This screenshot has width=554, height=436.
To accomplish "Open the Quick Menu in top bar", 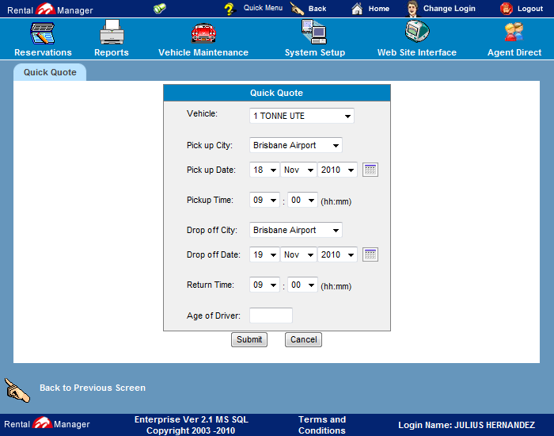I will coord(262,8).
